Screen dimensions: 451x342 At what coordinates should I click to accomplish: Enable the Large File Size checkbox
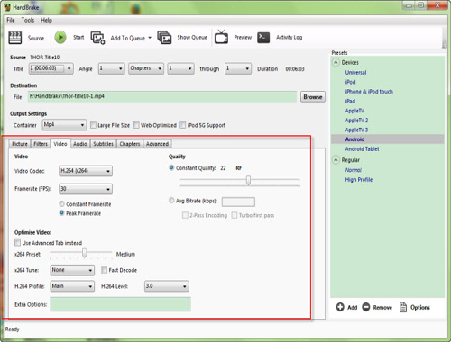(94, 125)
